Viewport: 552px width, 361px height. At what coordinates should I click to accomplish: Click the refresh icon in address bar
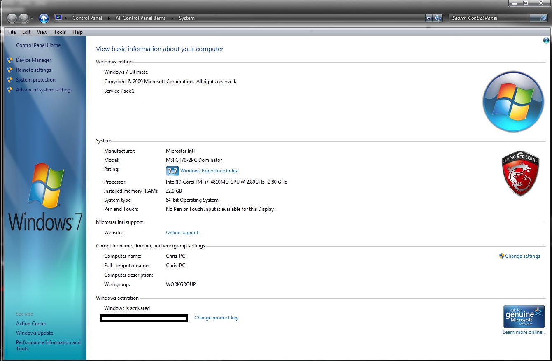point(438,18)
